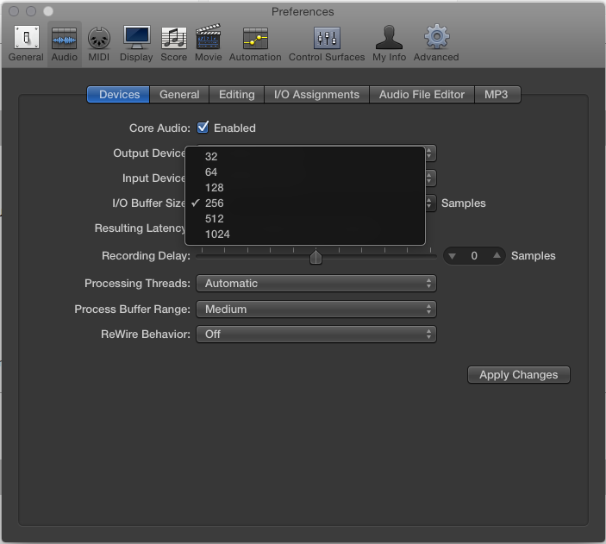The height and width of the screenshot is (544, 606).
Task: Choose 64 samples buffer size
Action: tap(305, 172)
